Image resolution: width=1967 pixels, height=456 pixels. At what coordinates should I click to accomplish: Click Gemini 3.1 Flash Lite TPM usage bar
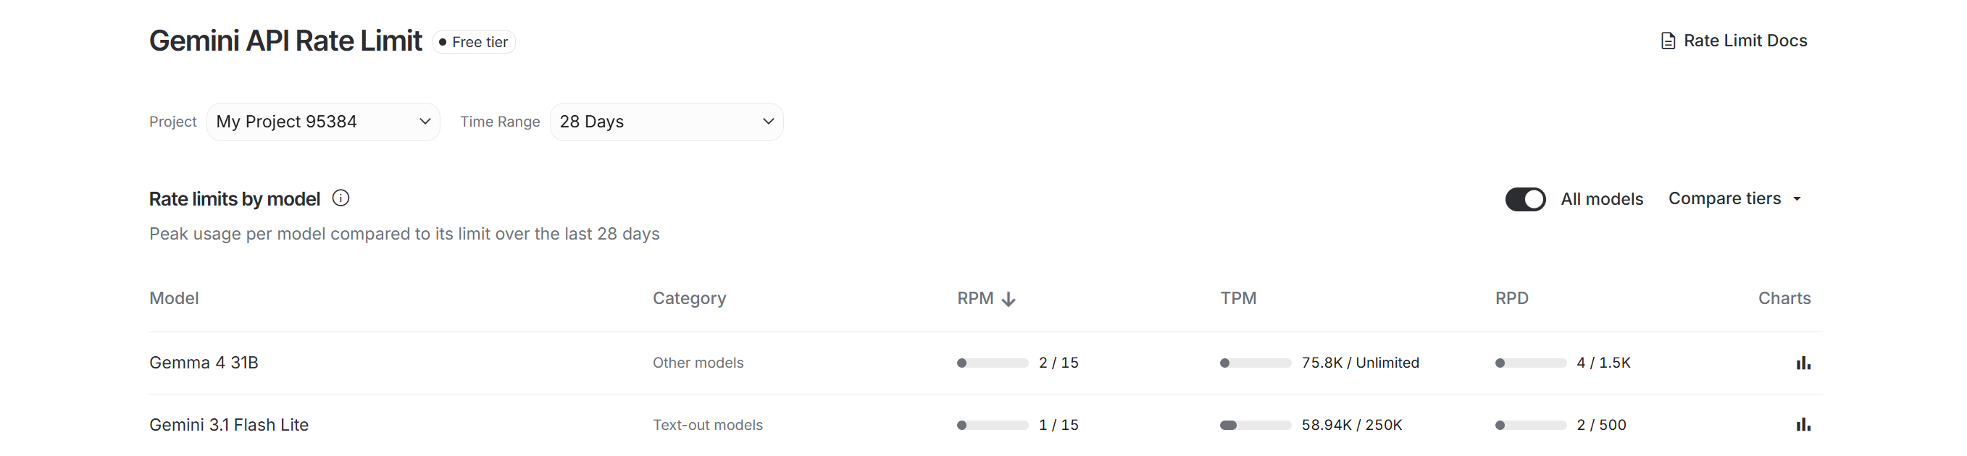pos(1256,426)
